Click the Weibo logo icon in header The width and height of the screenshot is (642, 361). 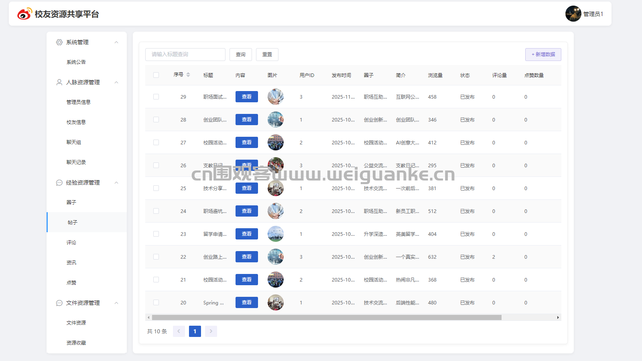click(24, 14)
